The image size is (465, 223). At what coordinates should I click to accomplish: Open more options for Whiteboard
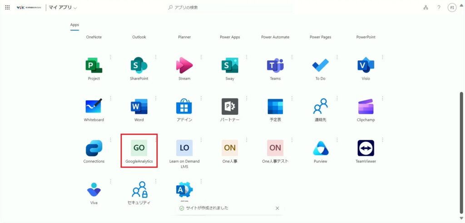(x=110, y=98)
